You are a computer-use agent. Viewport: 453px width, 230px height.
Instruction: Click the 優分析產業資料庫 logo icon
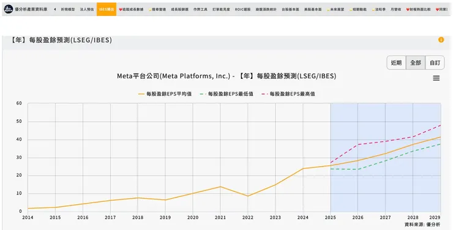(x=9, y=9)
